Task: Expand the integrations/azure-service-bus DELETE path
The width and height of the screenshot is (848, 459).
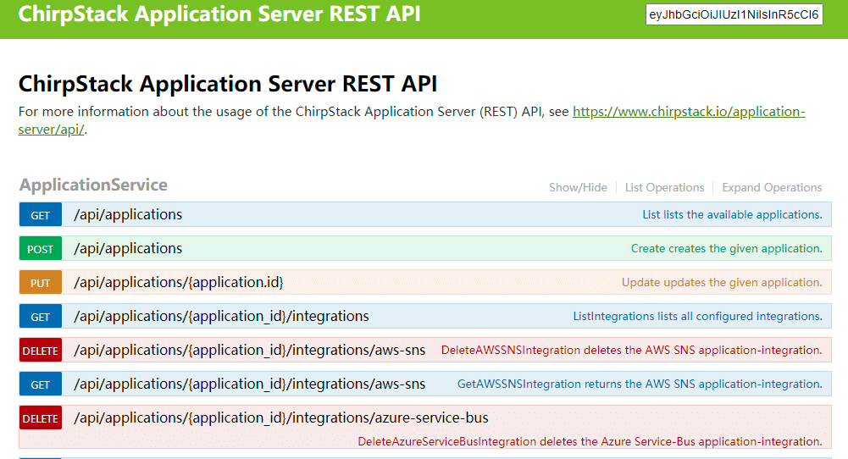Action: [280, 418]
